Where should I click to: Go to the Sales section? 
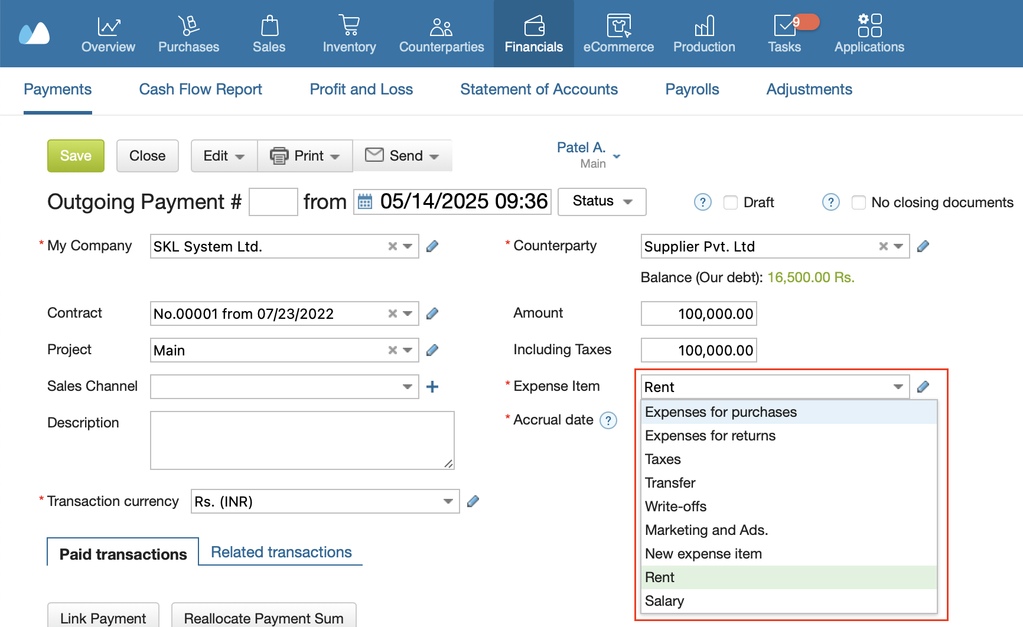pos(269,34)
